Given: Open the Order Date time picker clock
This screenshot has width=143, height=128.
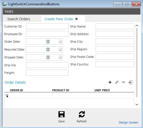Looking at the screenshot, I should click(60, 42).
